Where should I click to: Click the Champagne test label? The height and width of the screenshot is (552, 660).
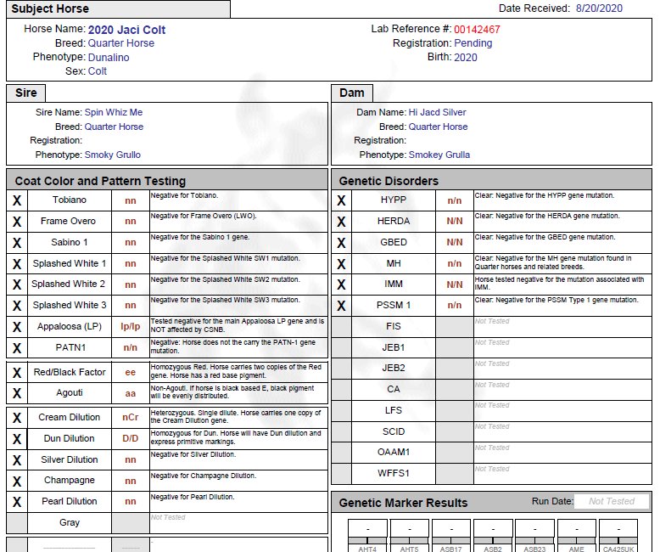[70, 481]
